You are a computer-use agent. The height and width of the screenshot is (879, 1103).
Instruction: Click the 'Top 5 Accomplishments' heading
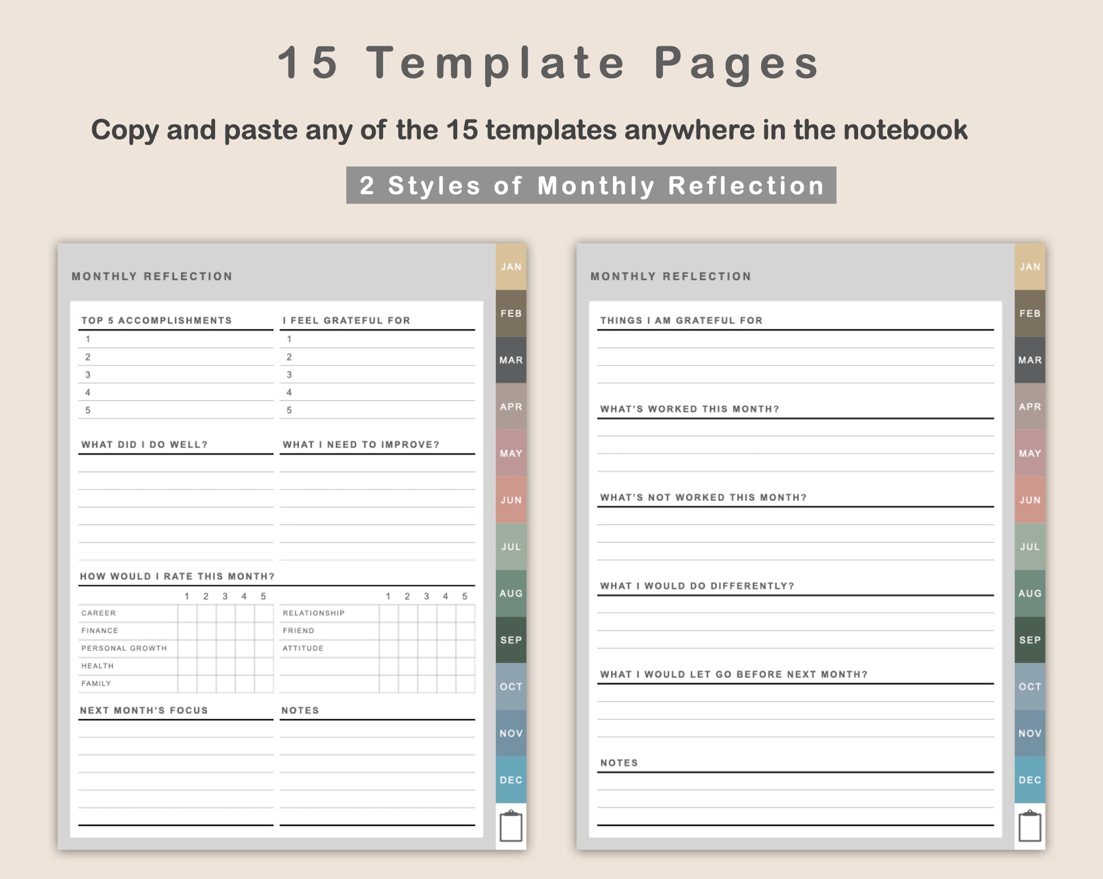(x=156, y=320)
